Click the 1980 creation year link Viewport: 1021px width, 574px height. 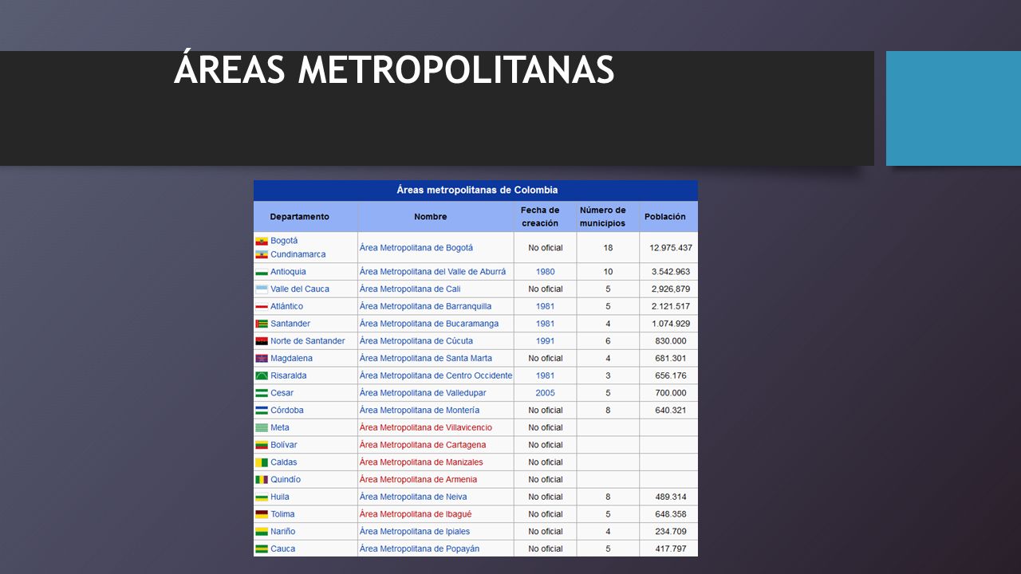[546, 272]
